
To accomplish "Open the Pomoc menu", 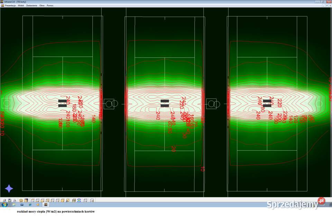I will 50,6.
